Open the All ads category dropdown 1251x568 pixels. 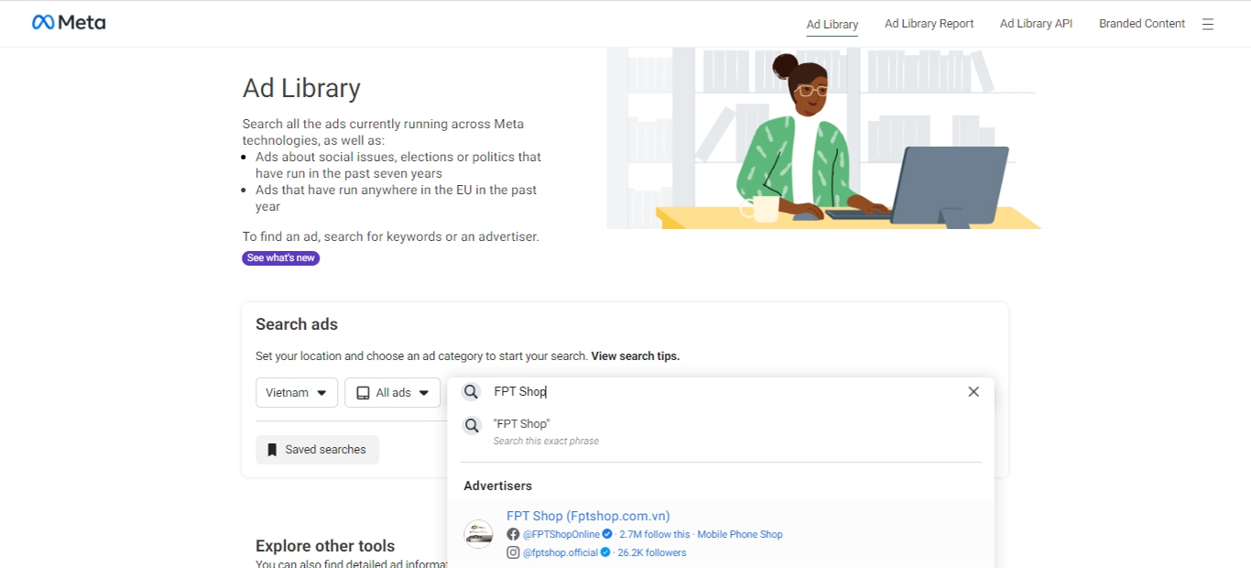click(392, 392)
